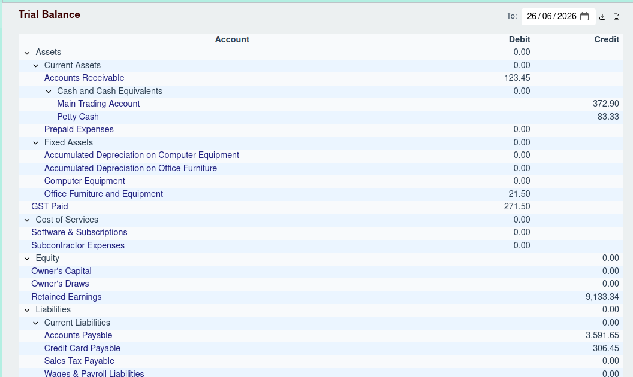Screen dimensions: 633x377
Task: Click the Current Assets group label
Action: tap(73, 65)
